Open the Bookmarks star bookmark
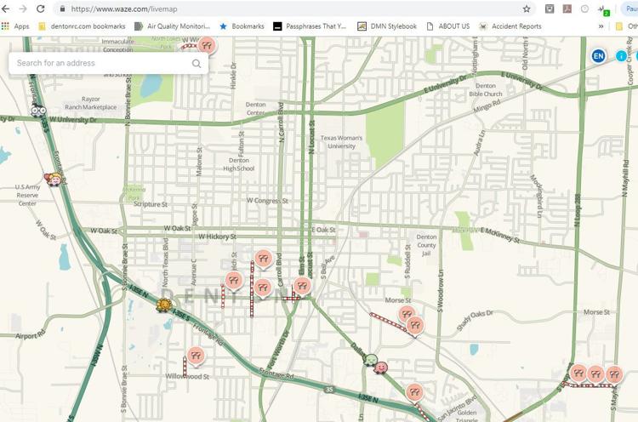Image resolution: width=638 pixels, height=422 pixels. pyautogui.click(x=242, y=26)
